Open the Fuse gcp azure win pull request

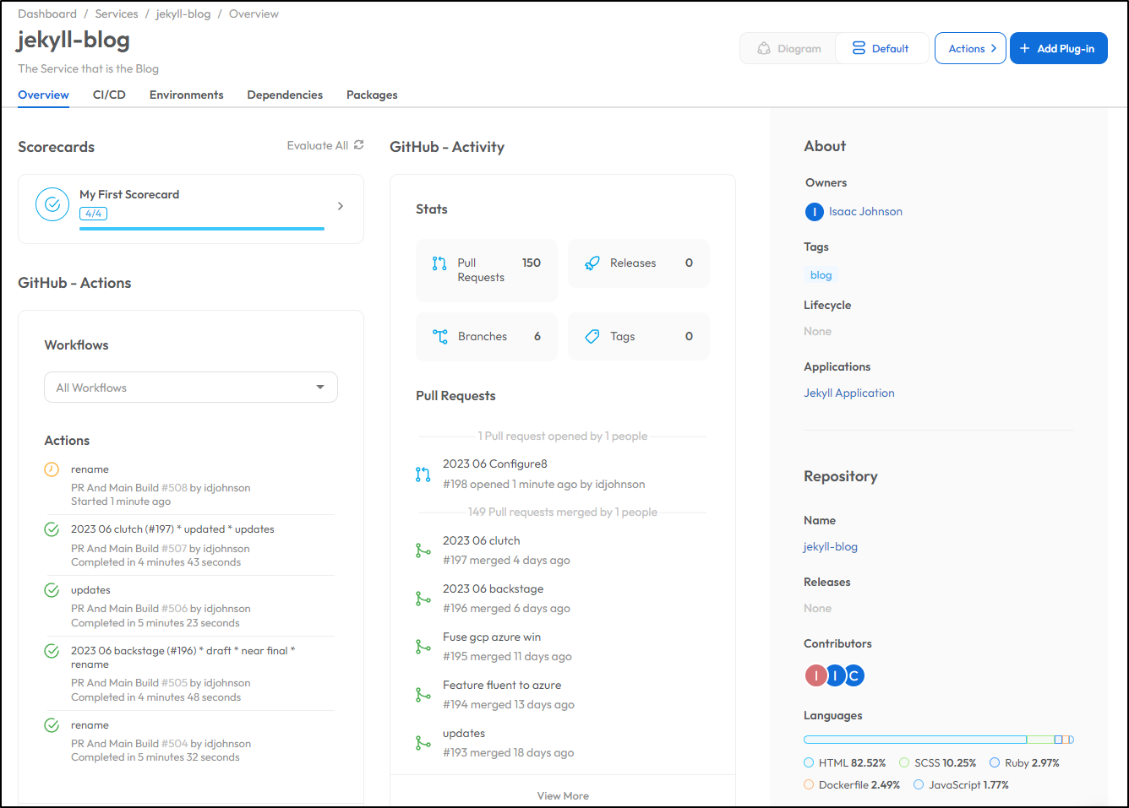pyautogui.click(x=492, y=637)
